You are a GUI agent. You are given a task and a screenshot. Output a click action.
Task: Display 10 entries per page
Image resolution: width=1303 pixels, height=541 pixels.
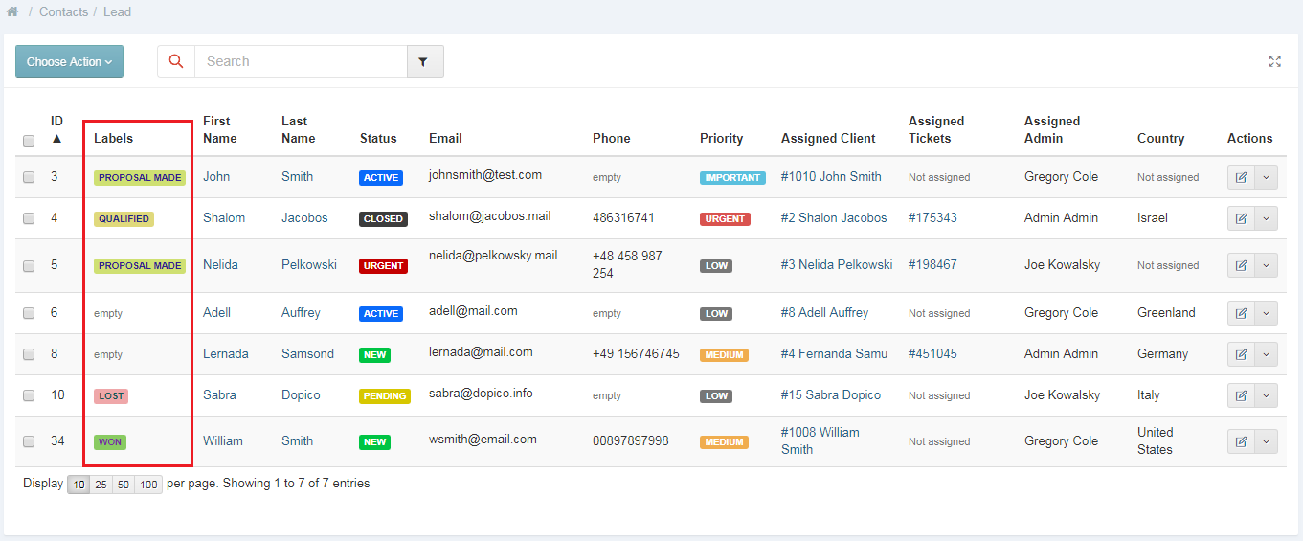(79, 485)
